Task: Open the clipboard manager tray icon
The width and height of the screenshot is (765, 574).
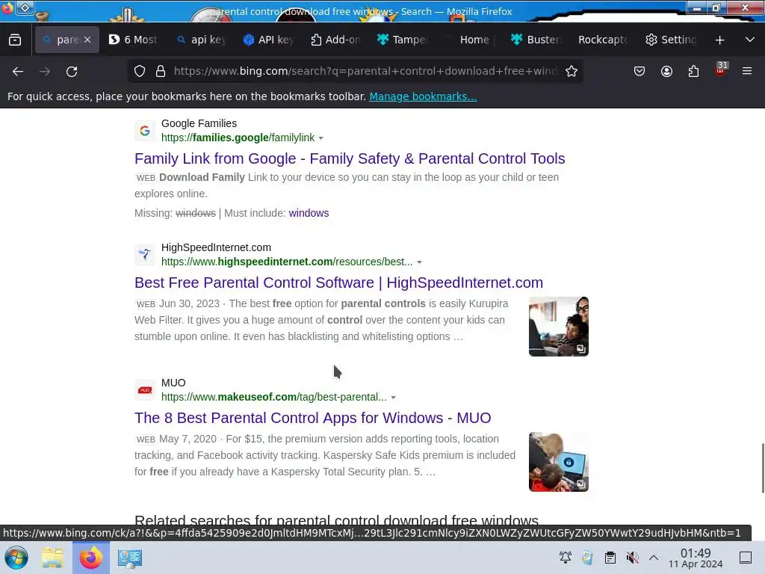Action: [610, 558]
